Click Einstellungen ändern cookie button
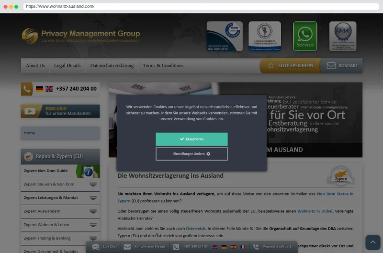 [191, 154]
